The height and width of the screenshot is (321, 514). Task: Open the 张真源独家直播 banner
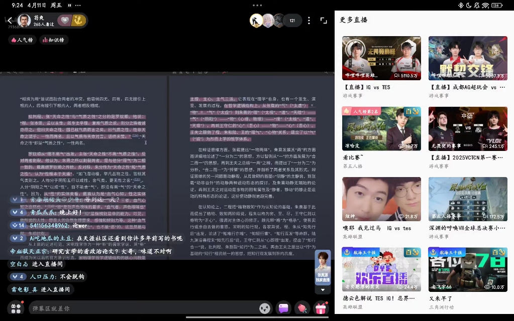(323, 267)
